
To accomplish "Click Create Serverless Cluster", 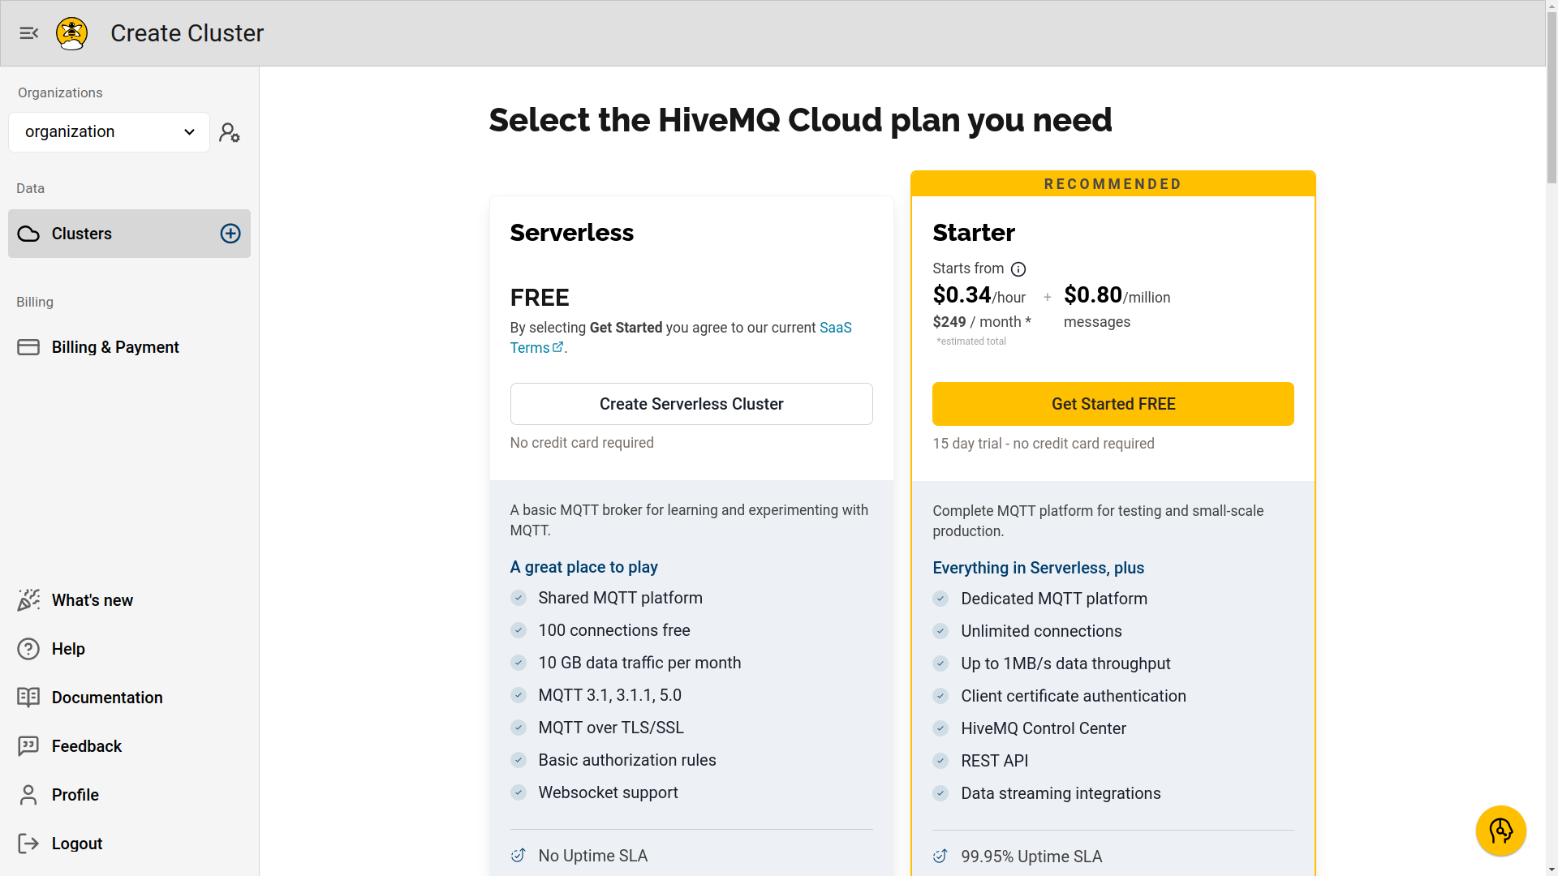I will [x=691, y=403].
